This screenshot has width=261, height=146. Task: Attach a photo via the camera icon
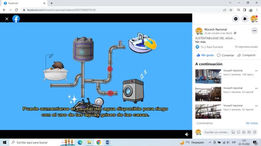pyautogui.click(x=244, y=132)
